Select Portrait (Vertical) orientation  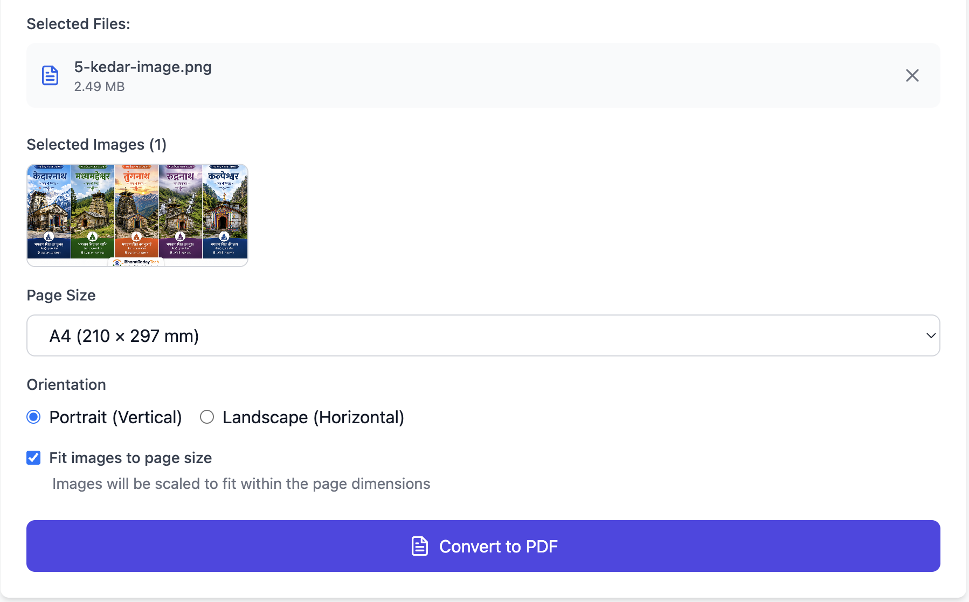[33, 417]
